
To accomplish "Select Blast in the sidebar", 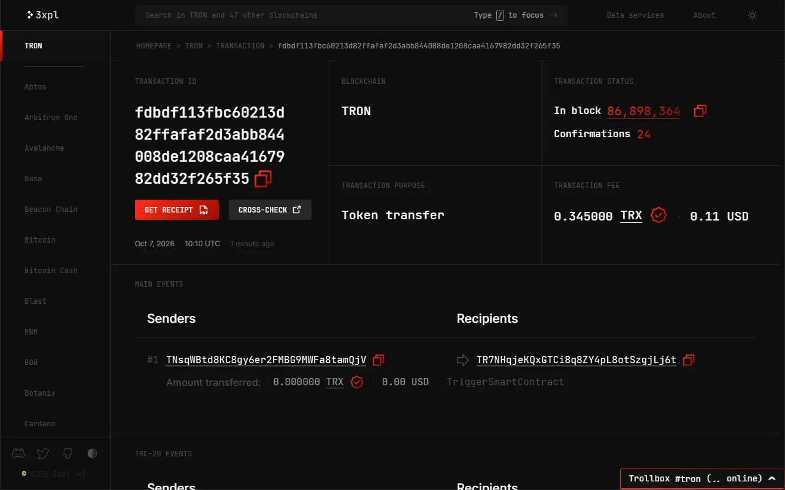I will [36, 301].
